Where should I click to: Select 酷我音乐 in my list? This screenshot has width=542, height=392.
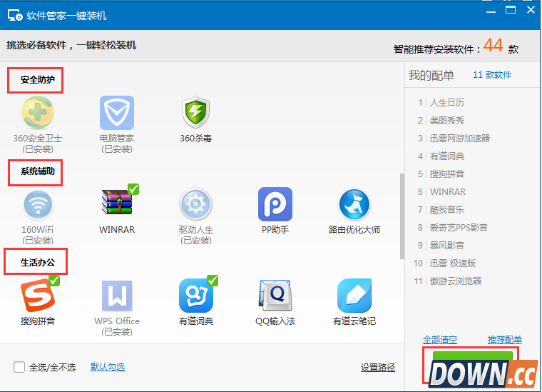point(447,210)
